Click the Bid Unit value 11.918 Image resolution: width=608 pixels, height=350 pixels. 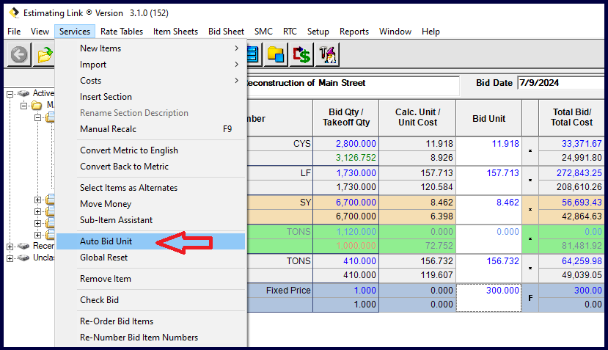[505, 144]
